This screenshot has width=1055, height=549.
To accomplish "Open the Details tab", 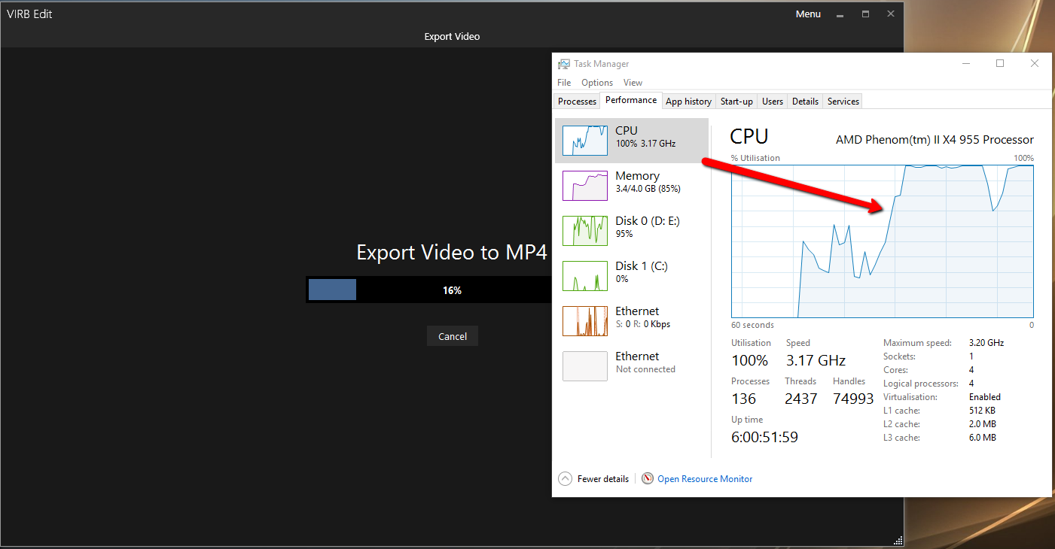I will (x=805, y=102).
